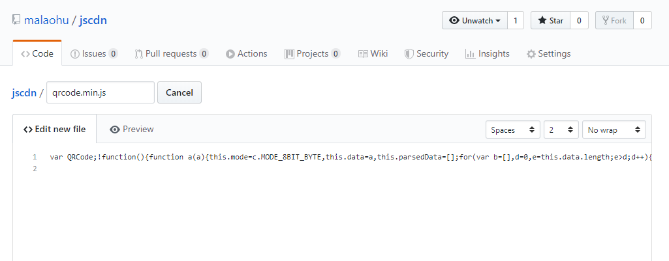Click the Actions play icon
The height and width of the screenshot is (261, 669).
(230, 54)
